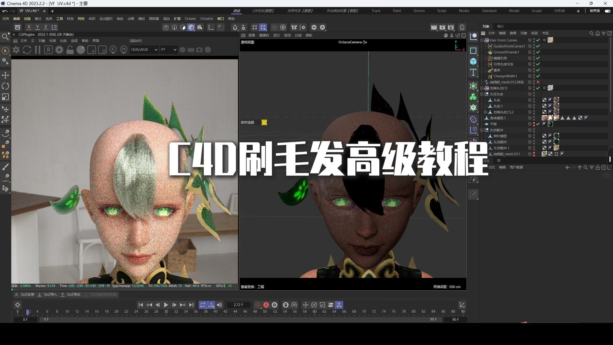Open Octane live viewer settings gear
The width and height of the screenshot is (613, 345).
[x=59, y=50]
